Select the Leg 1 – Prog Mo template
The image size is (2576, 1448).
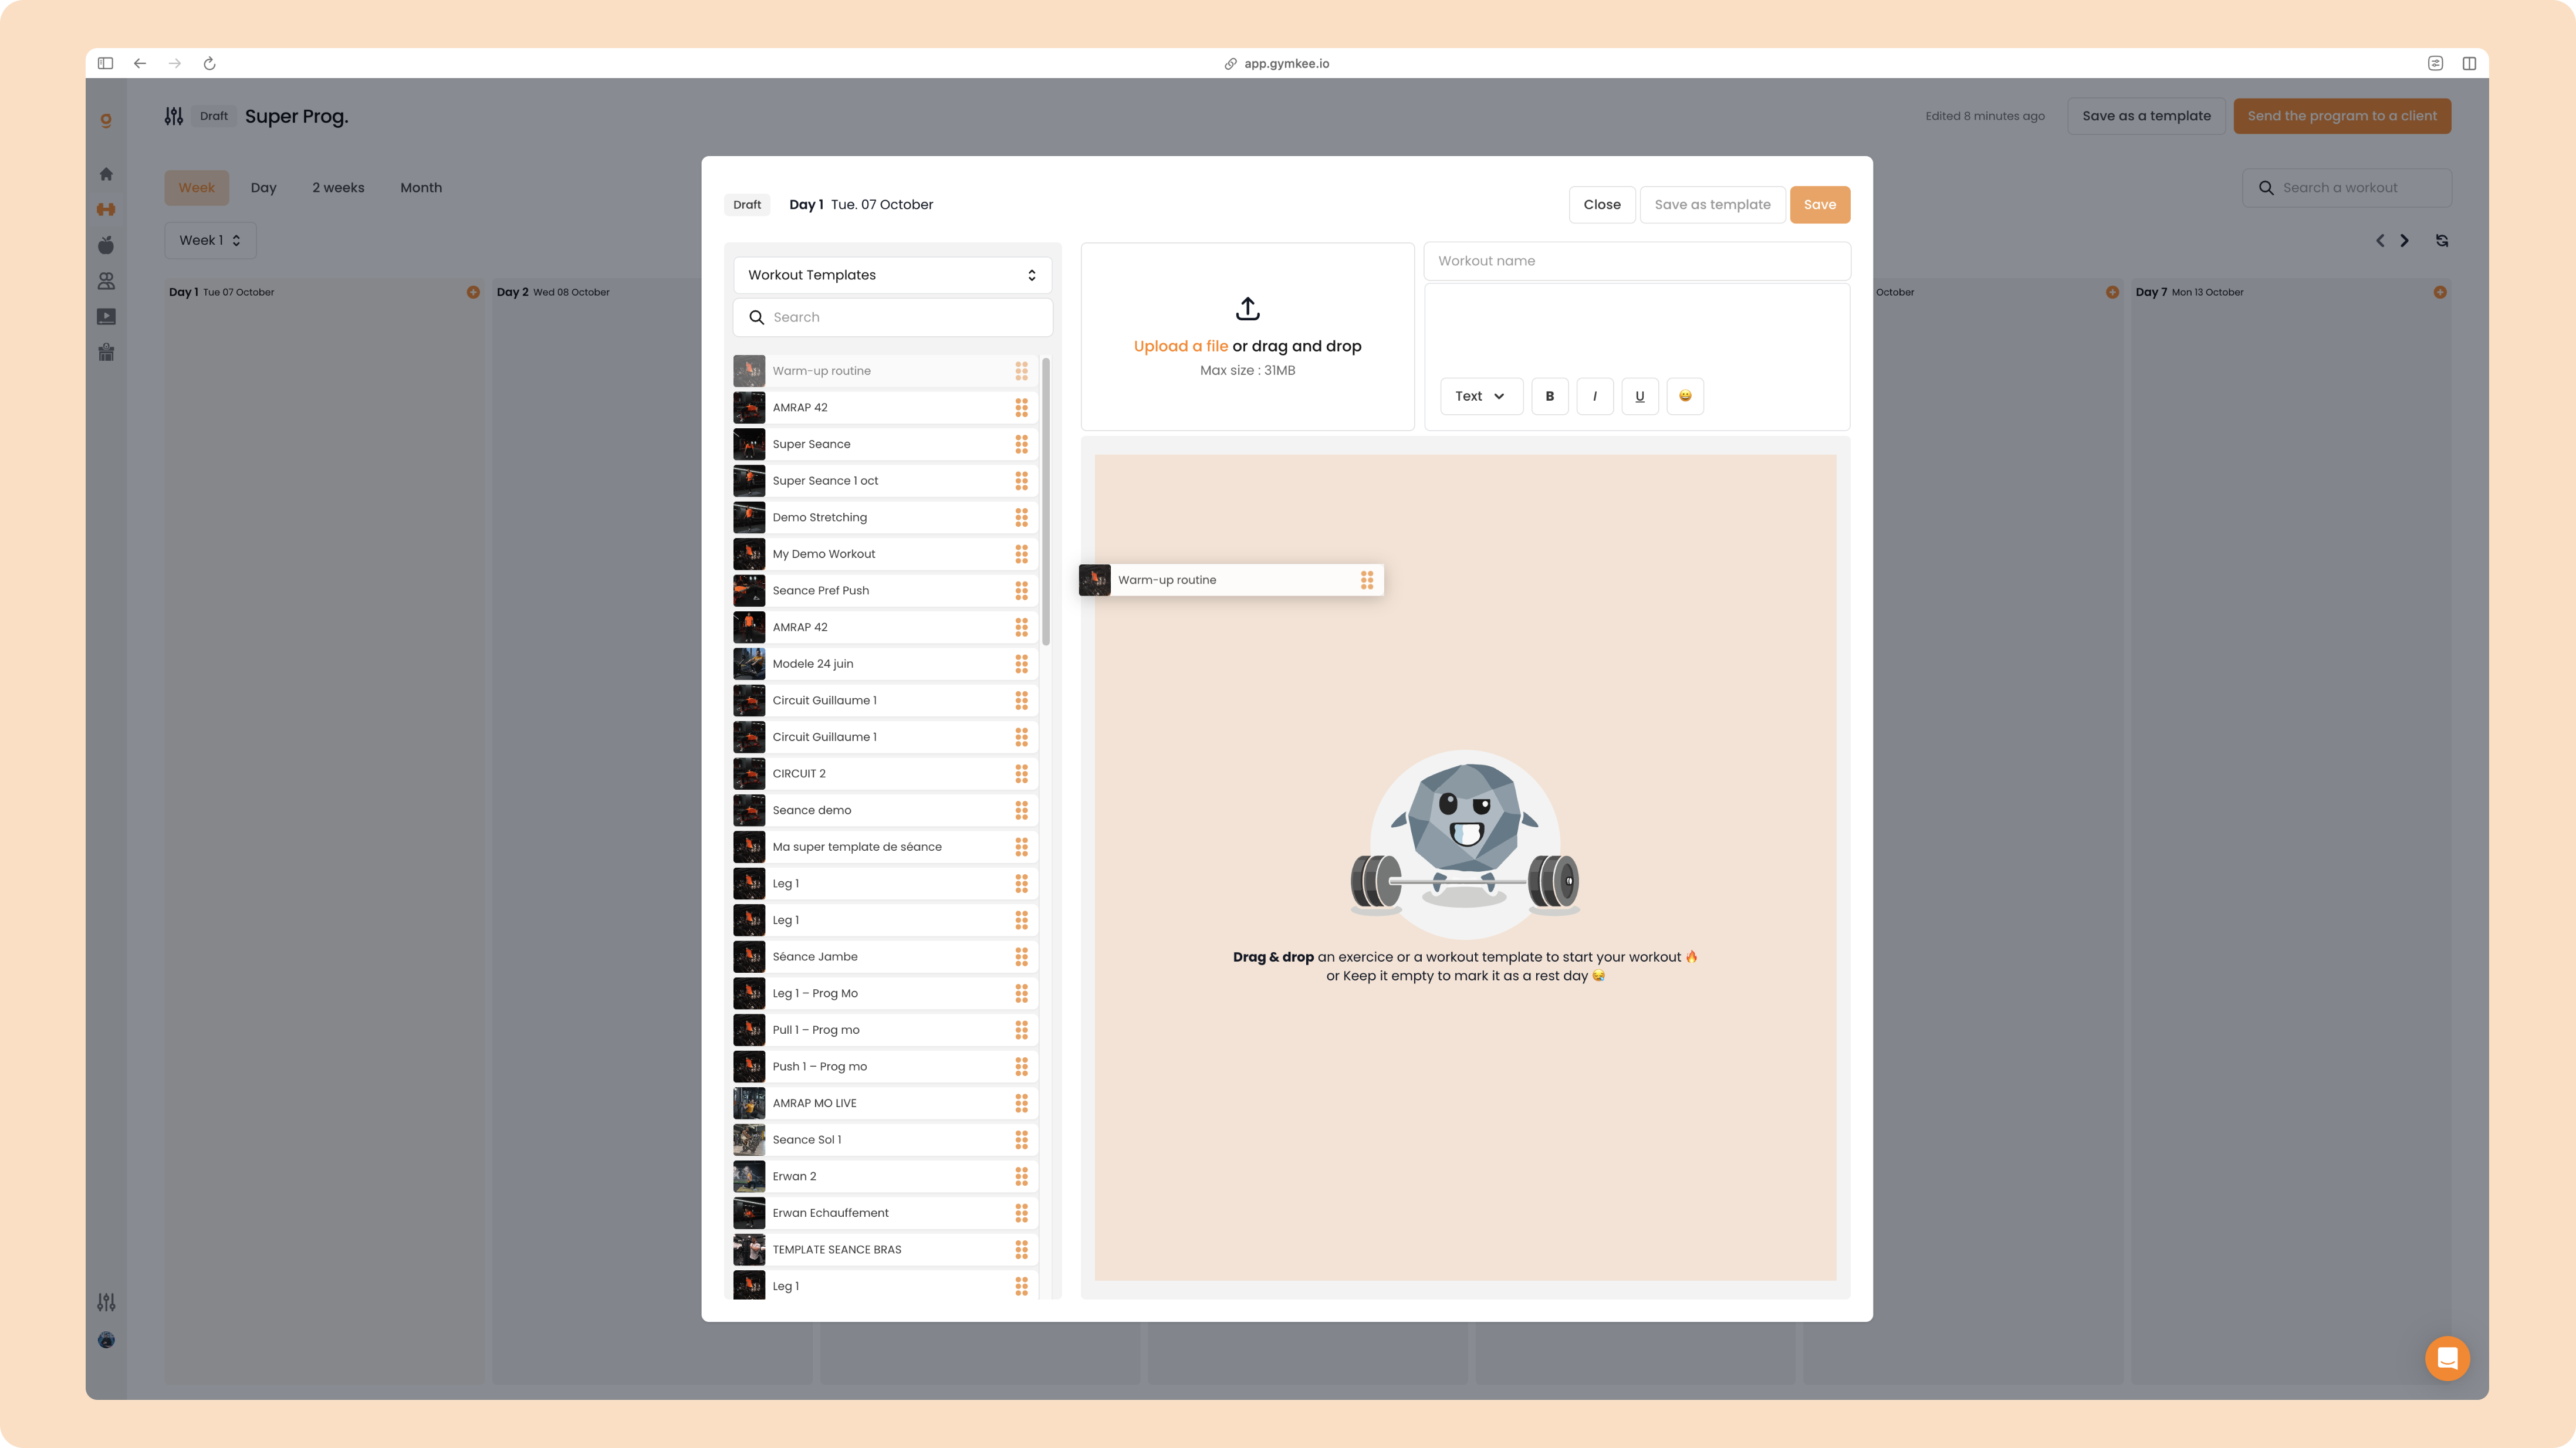tap(885, 993)
